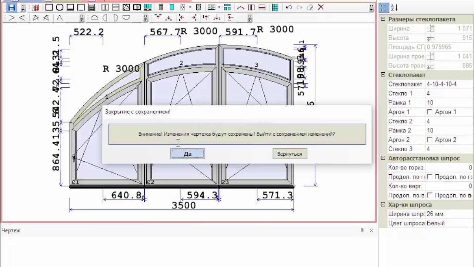Toggle the Аргон 2 checkbox
The width and height of the screenshot is (474, 267).
(430, 140)
